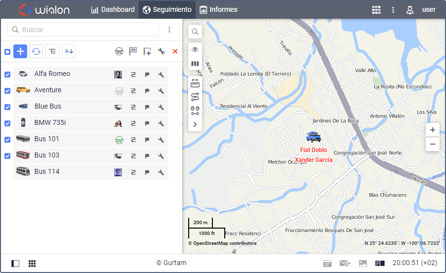
Task: Switch to the Dashboard tab
Action: pos(113,10)
